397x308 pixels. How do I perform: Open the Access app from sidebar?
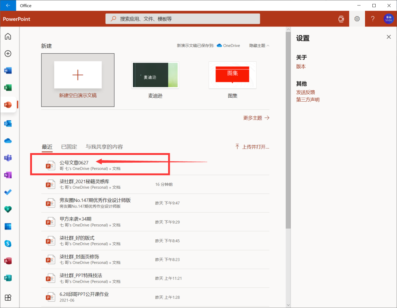click(x=8, y=261)
